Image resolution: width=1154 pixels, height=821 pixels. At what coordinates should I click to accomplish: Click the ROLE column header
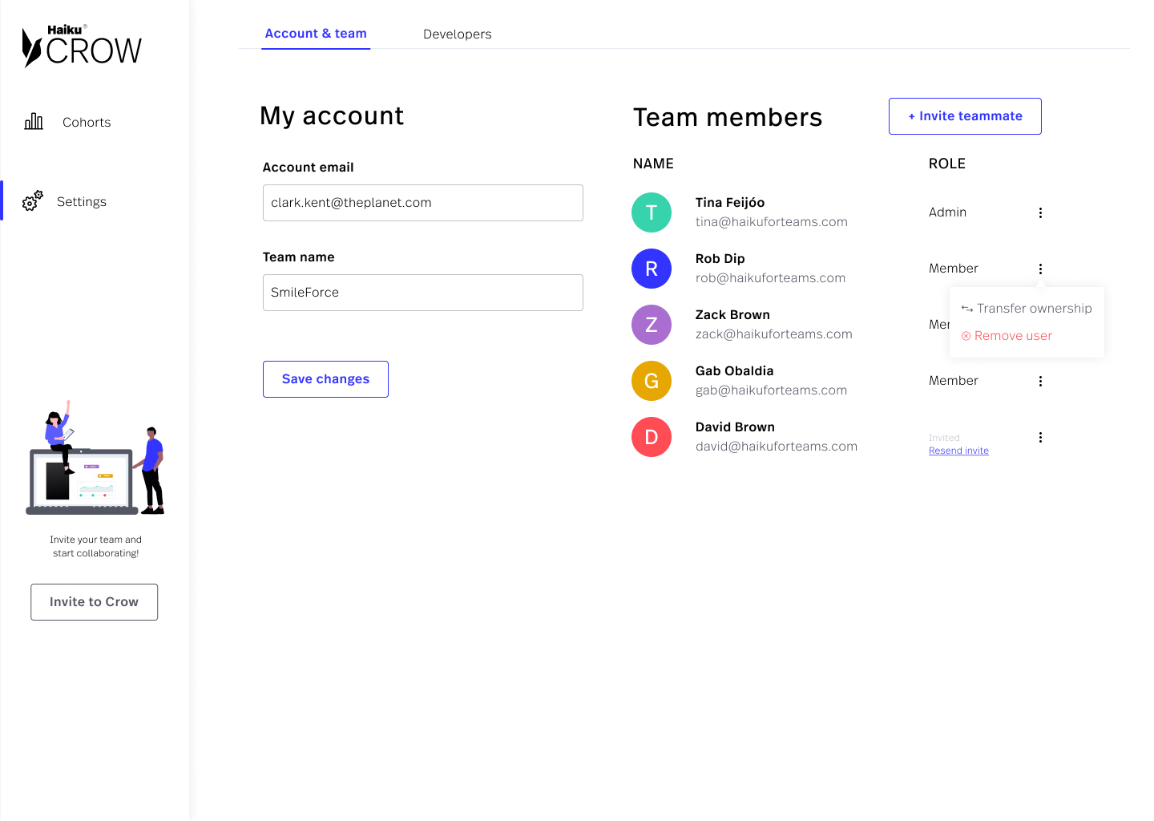click(947, 164)
